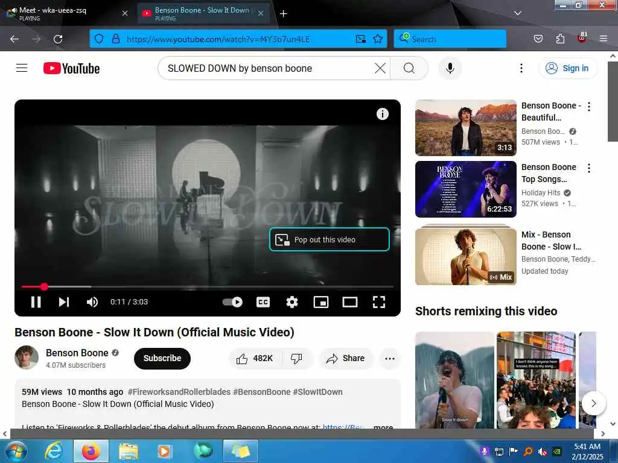Share this video

(345, 358)
